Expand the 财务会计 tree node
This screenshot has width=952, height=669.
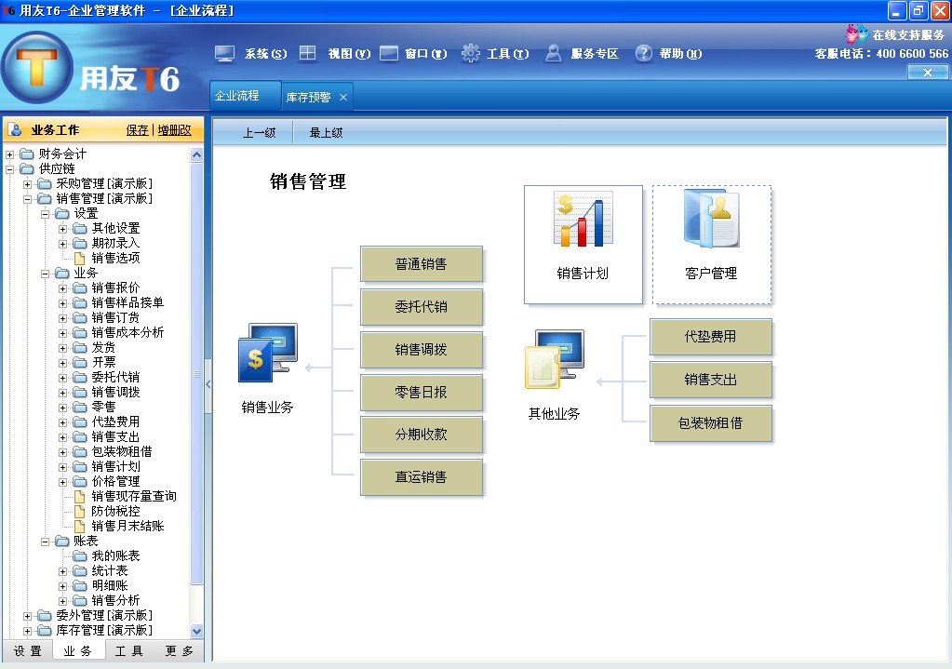pyautogui.click(x=9, y=154)
